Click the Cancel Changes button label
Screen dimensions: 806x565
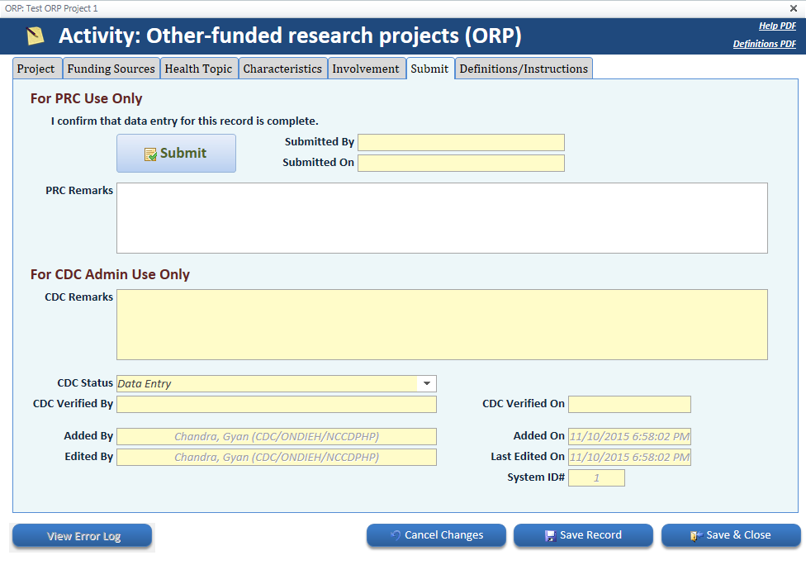pos(443,535)
